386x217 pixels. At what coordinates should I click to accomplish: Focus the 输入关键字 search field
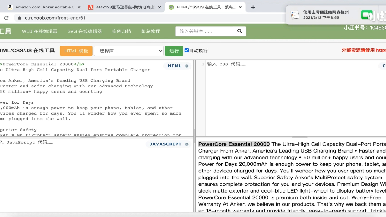[204, 31]
